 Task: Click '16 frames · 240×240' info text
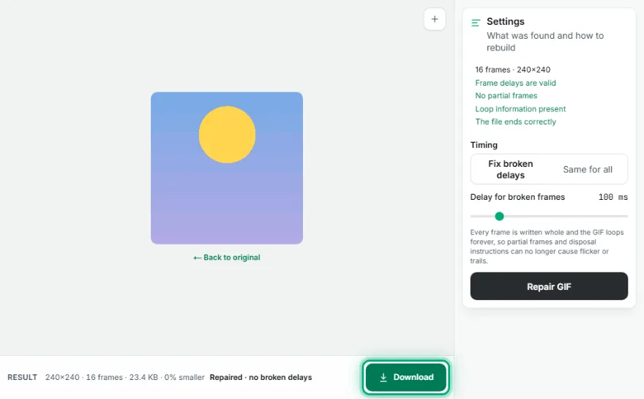(512, 70)
